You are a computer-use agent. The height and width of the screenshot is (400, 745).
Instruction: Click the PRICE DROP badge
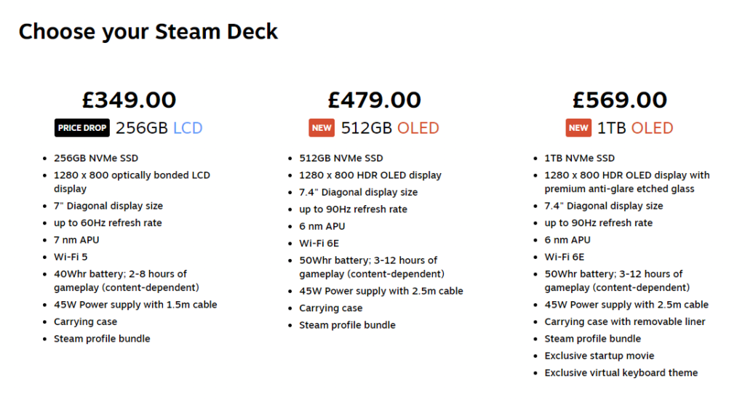(x=82, y=128)
